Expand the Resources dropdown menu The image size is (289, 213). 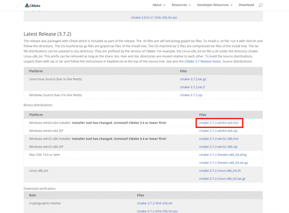(182, 5)
